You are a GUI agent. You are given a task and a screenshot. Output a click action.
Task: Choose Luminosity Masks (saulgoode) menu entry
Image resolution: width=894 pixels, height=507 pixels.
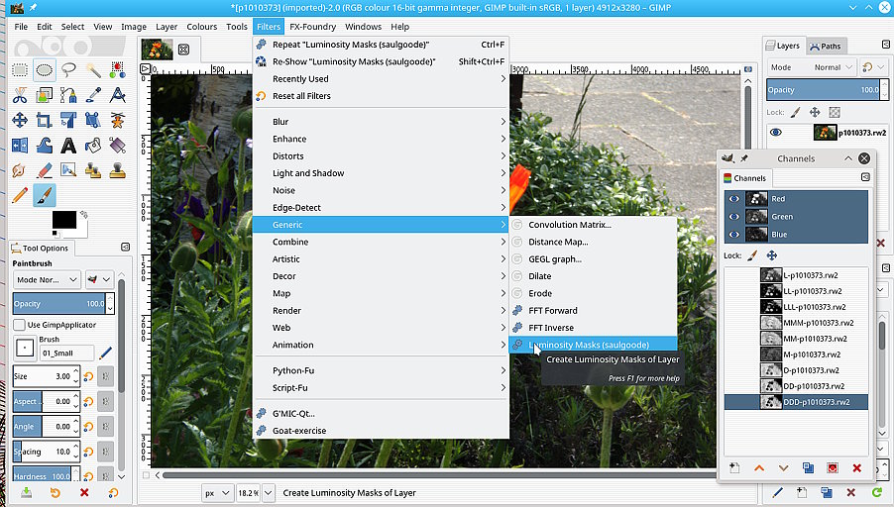pos(593,345)
